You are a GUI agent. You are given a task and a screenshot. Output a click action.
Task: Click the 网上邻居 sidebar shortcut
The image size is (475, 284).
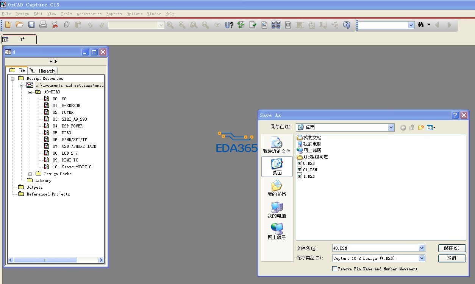pyautogui.click(x=277, y=231)
